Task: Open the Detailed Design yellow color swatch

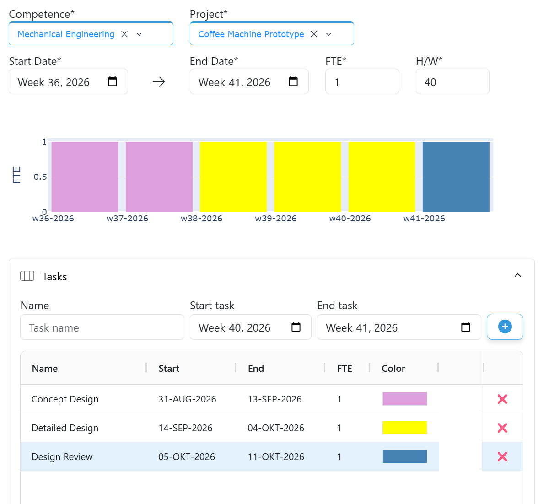Action: [405, 428]
